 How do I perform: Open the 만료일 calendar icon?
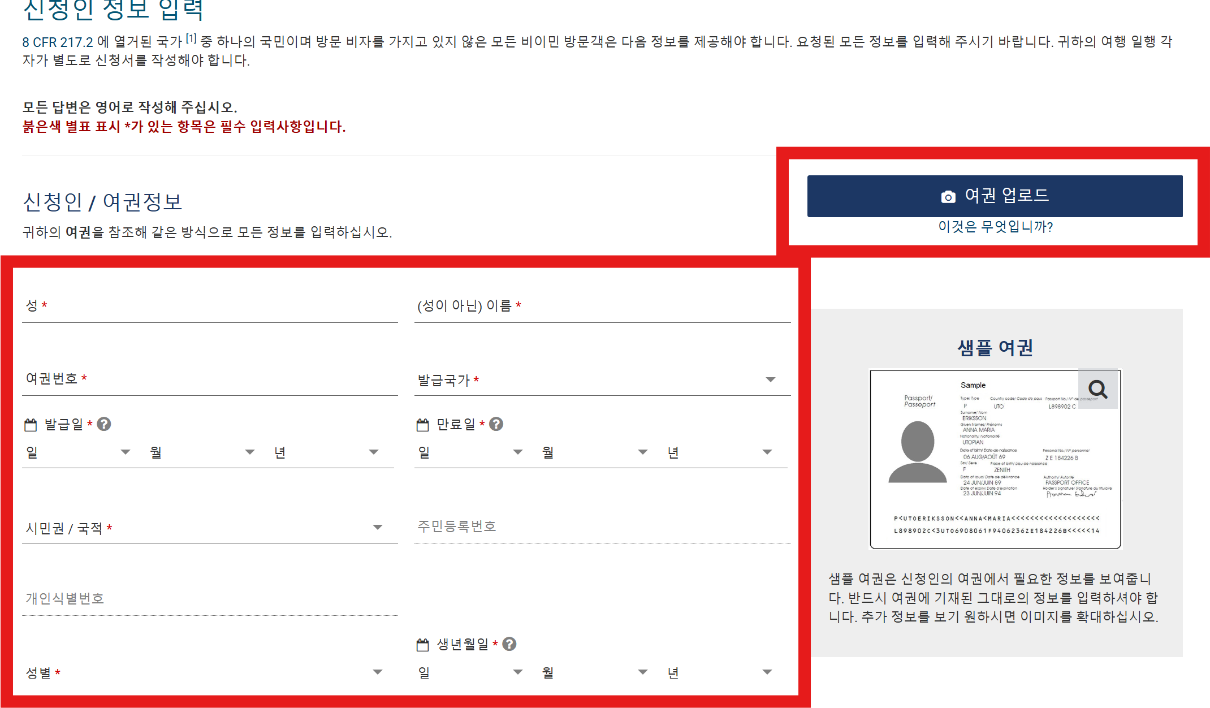click(423, 424)
